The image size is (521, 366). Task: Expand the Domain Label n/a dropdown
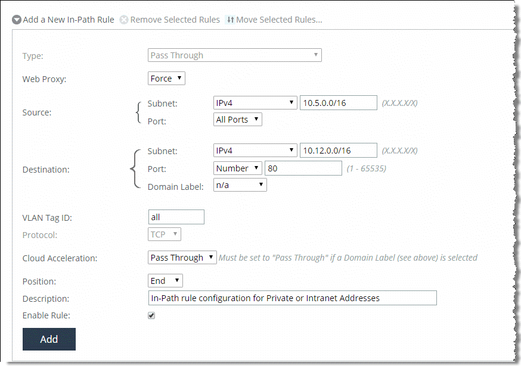pos(240,185)
